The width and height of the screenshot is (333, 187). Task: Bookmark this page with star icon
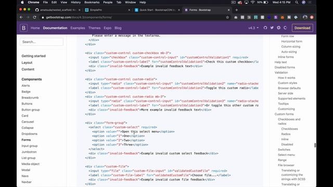click(x=227, y=17)
